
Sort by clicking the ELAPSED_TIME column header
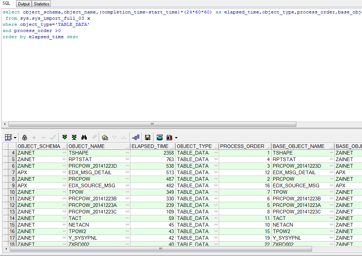150,146
